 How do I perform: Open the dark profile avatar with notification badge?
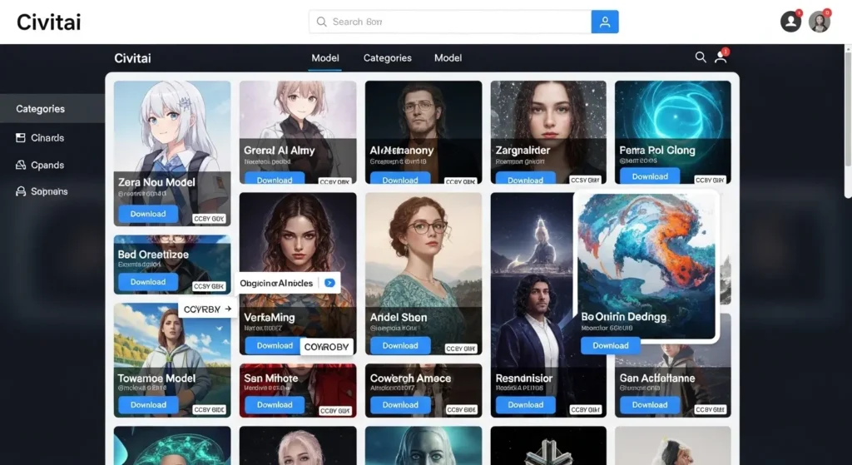pyautogui.click(x=790, y=22)
